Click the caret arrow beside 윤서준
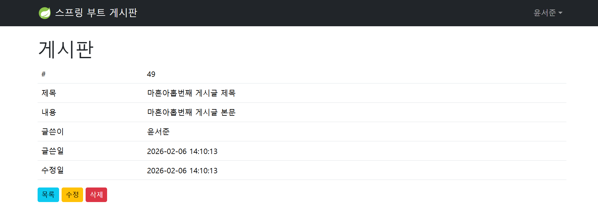 (560, 13)
